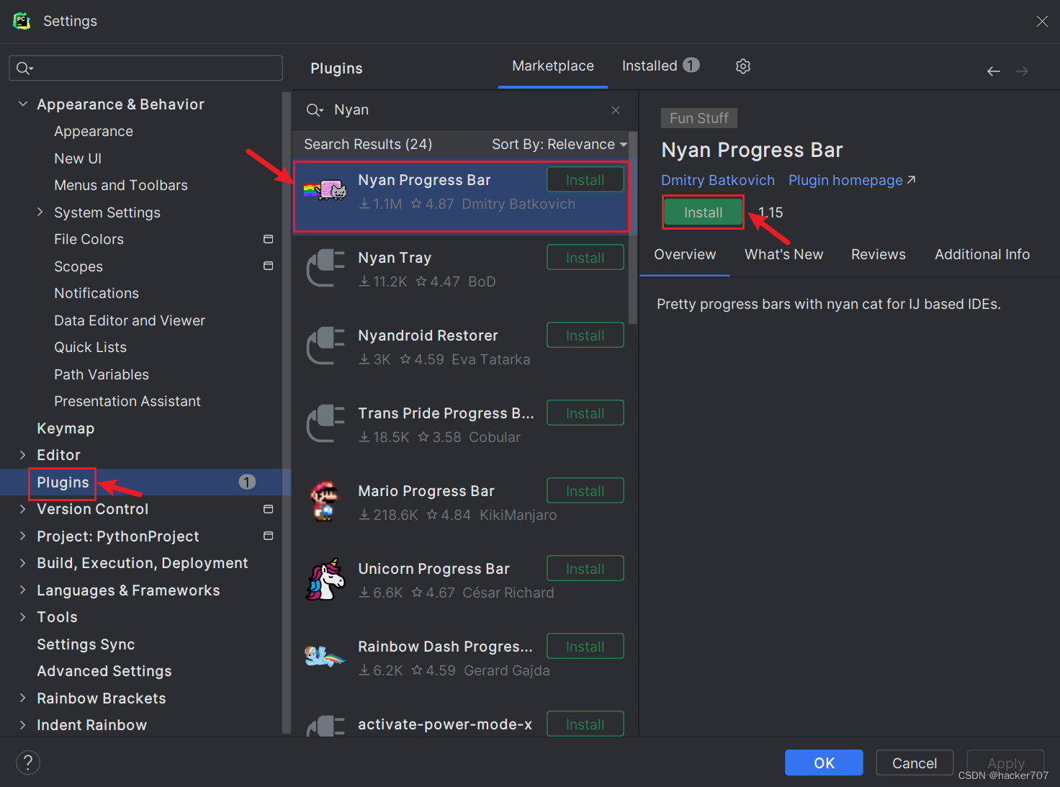Click the settings search input field

click(145, 68)
